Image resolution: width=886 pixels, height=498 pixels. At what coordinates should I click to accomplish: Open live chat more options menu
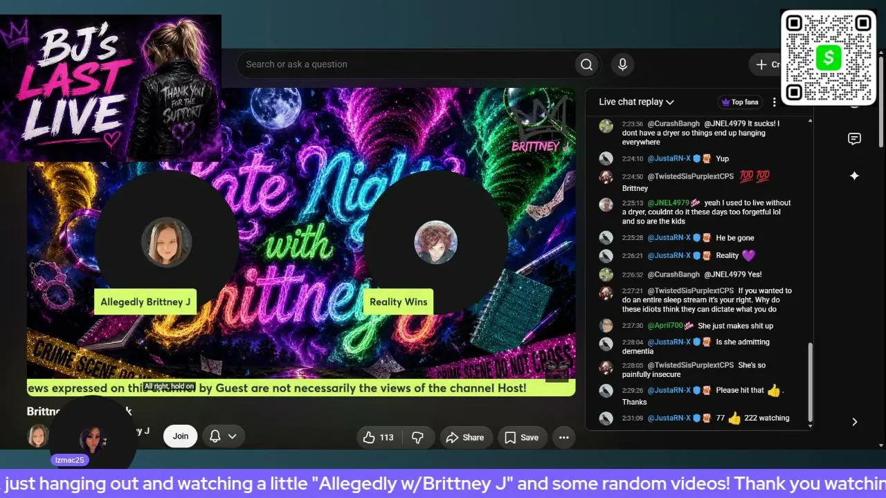pyautogui.click(x=775, y=102)
